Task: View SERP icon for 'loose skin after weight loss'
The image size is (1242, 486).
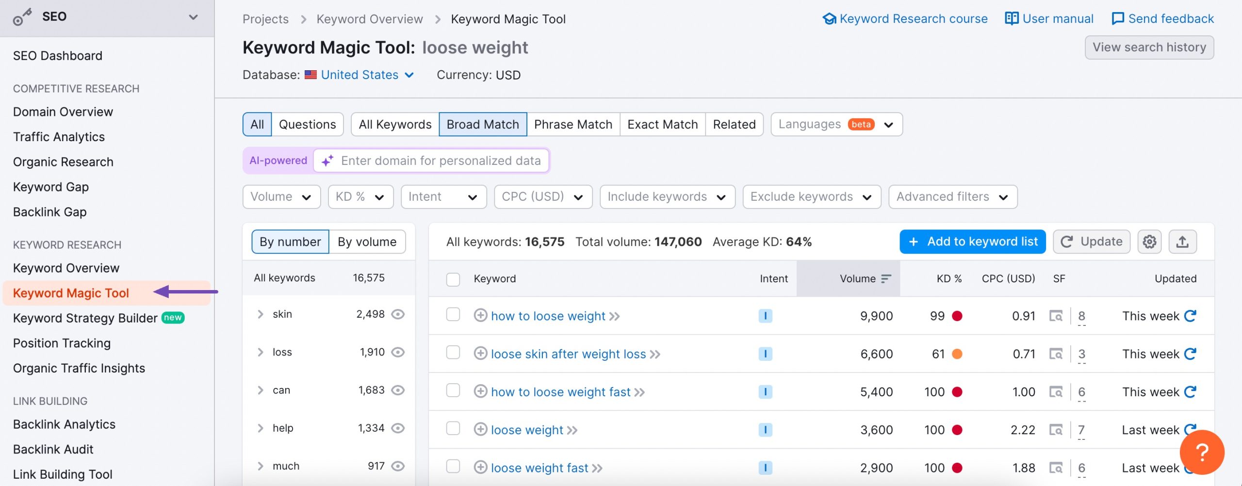Action: [1056, 354]
